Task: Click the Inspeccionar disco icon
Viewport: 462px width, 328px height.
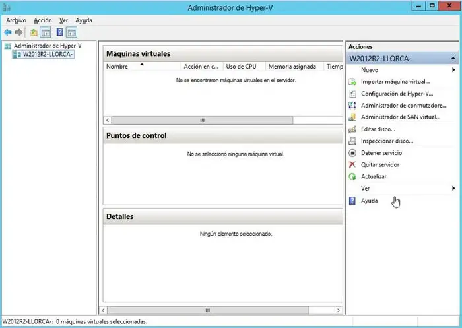Action: coord(352,141)
